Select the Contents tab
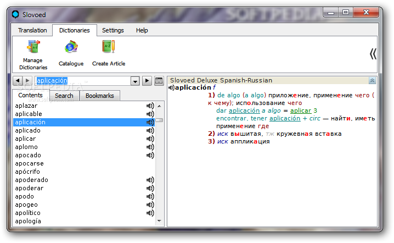 click(x=30, y=95)
